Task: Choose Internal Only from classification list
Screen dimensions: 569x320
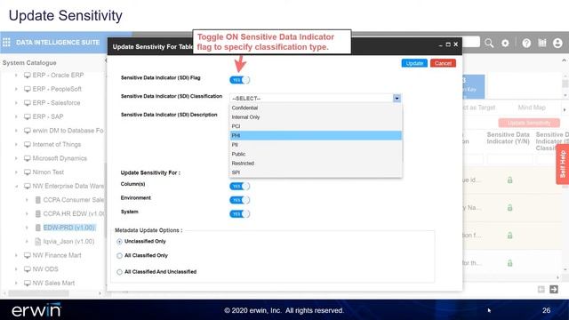Action: tap(316, 117)
